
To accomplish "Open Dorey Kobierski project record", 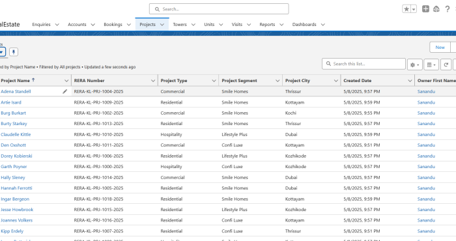I will tap(16, 156).
